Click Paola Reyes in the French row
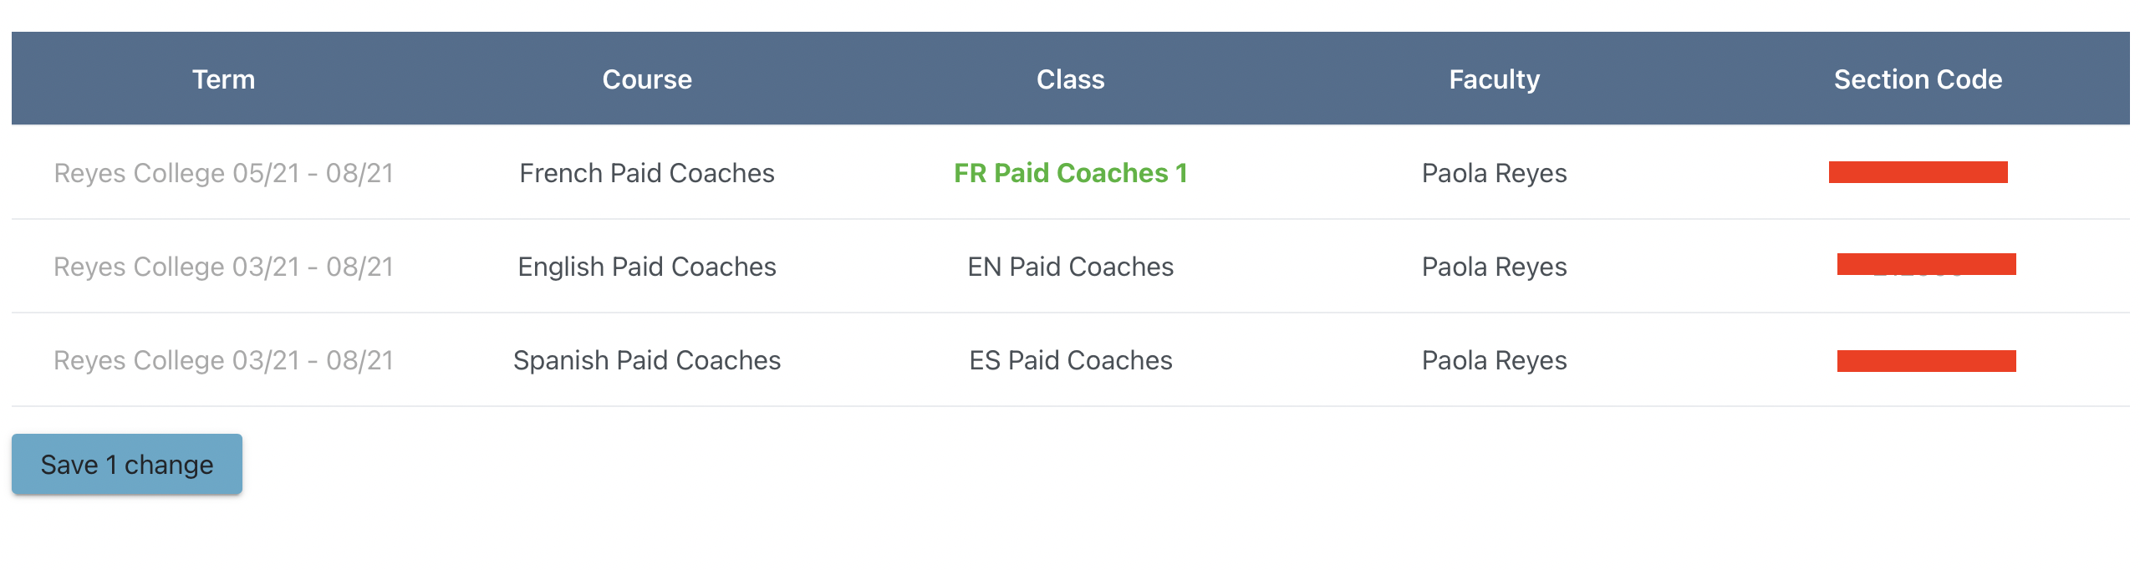 point(1494,173)
